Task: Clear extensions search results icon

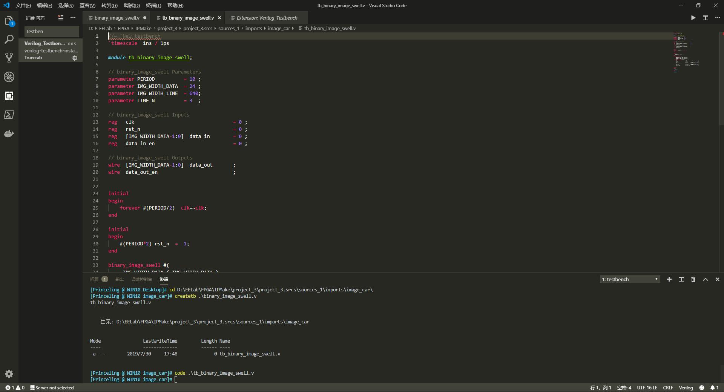Action: (x=61, y=18)
